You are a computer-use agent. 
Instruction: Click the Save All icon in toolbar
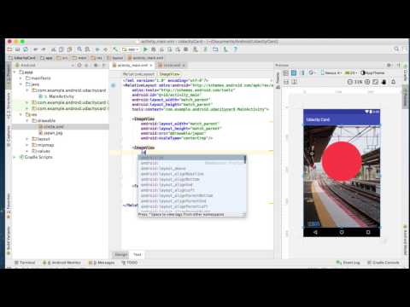click(x=17, y=49)
